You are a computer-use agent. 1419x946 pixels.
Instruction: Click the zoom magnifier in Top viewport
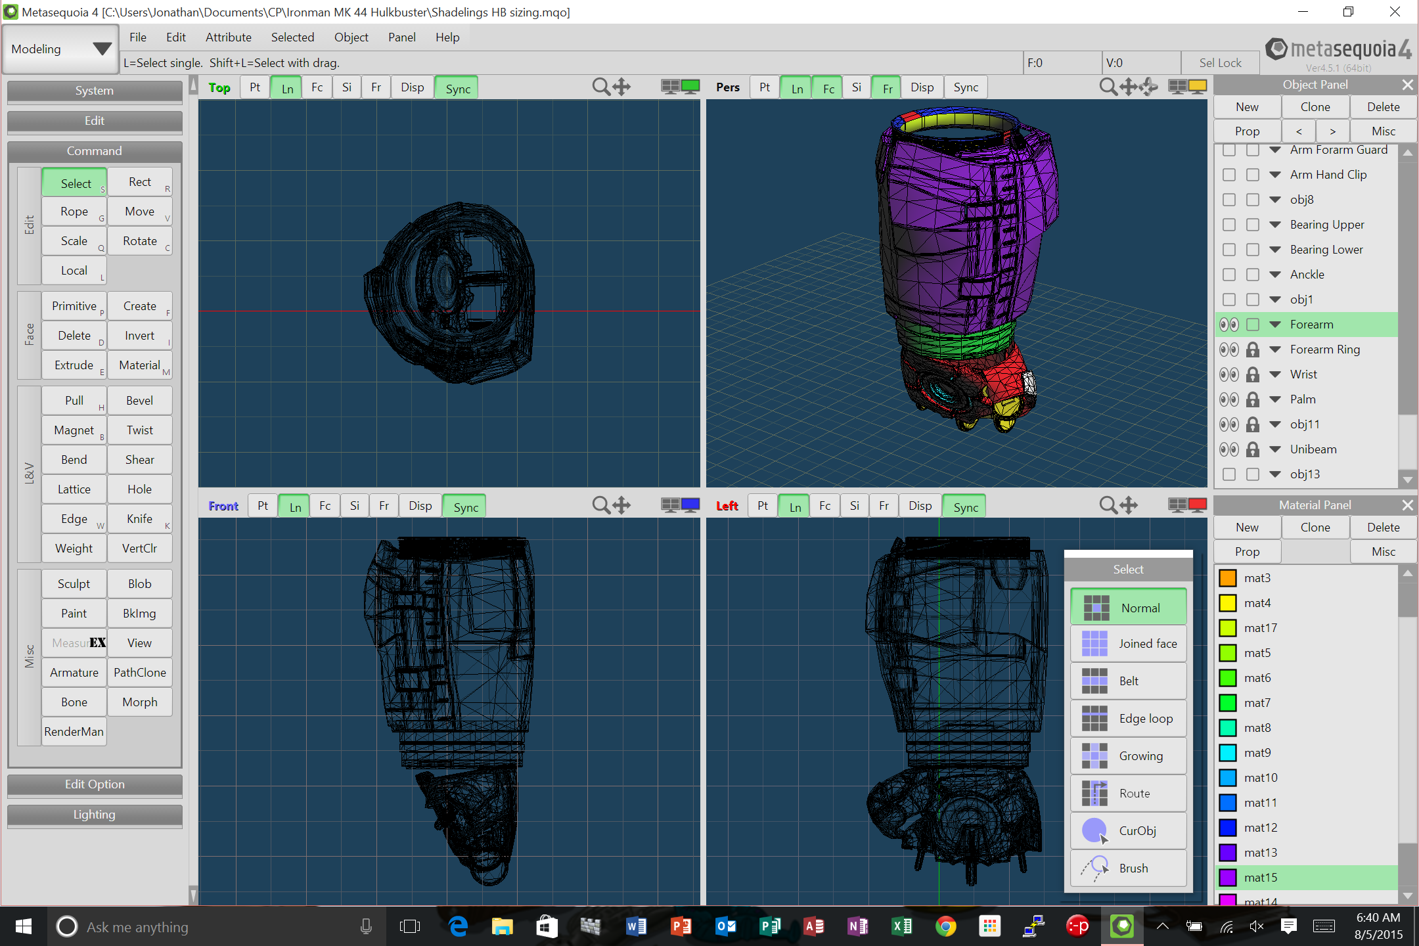600,87
